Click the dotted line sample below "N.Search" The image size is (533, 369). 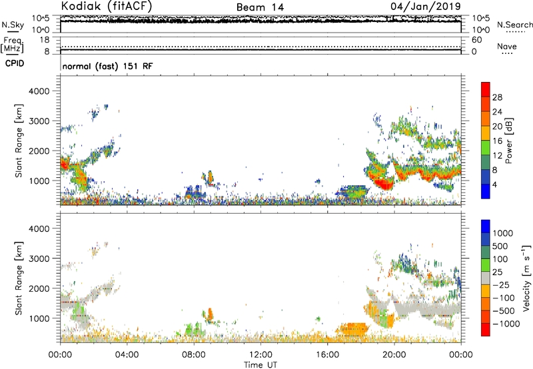(515, 32)
